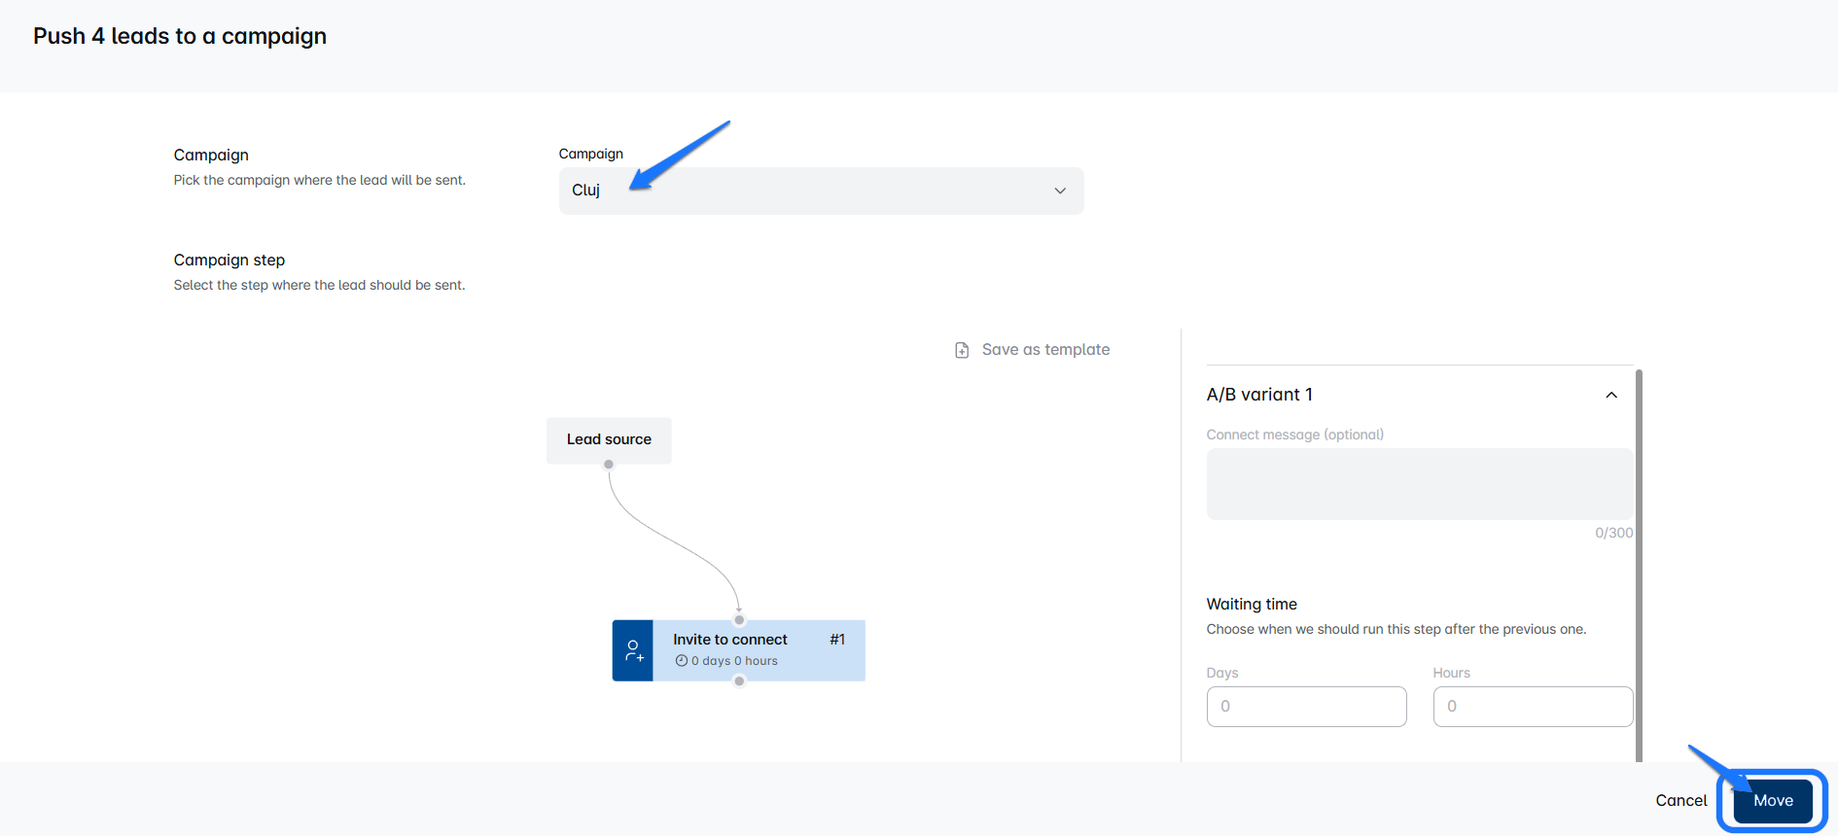
Task: Click the Cancel button
Action: point(1681,800)
